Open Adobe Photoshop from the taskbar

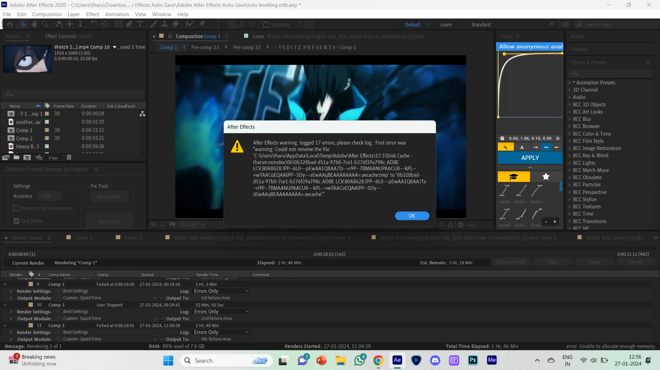click(x=473, y=360)
